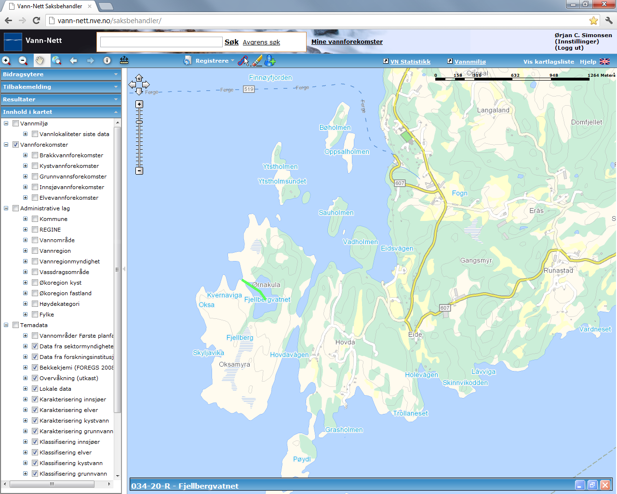Viewport: 617px width, 494px height.
Task: Expand the Resultater panel
Action: tap(61, 99)
